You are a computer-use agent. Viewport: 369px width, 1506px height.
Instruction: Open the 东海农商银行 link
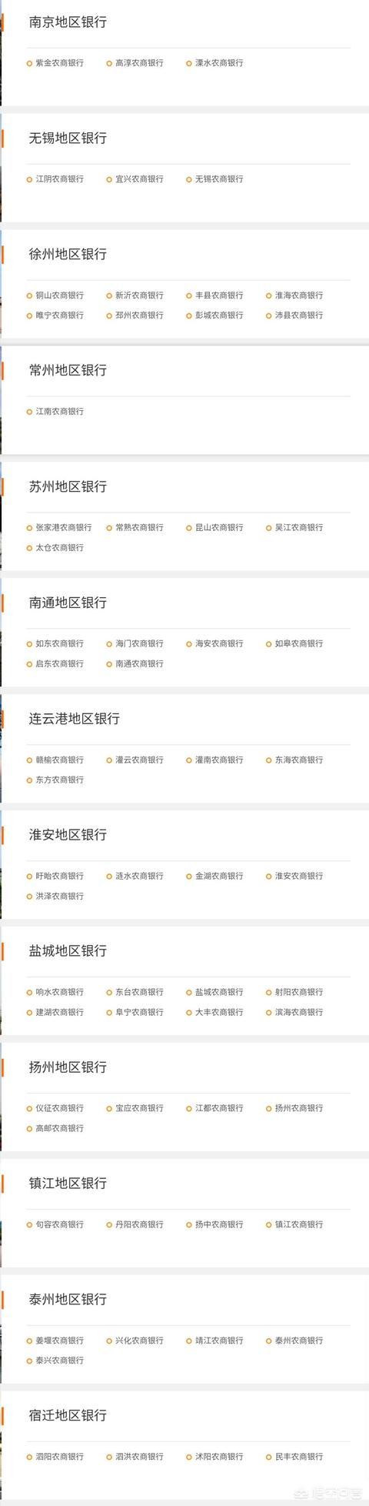pos(299,760)
